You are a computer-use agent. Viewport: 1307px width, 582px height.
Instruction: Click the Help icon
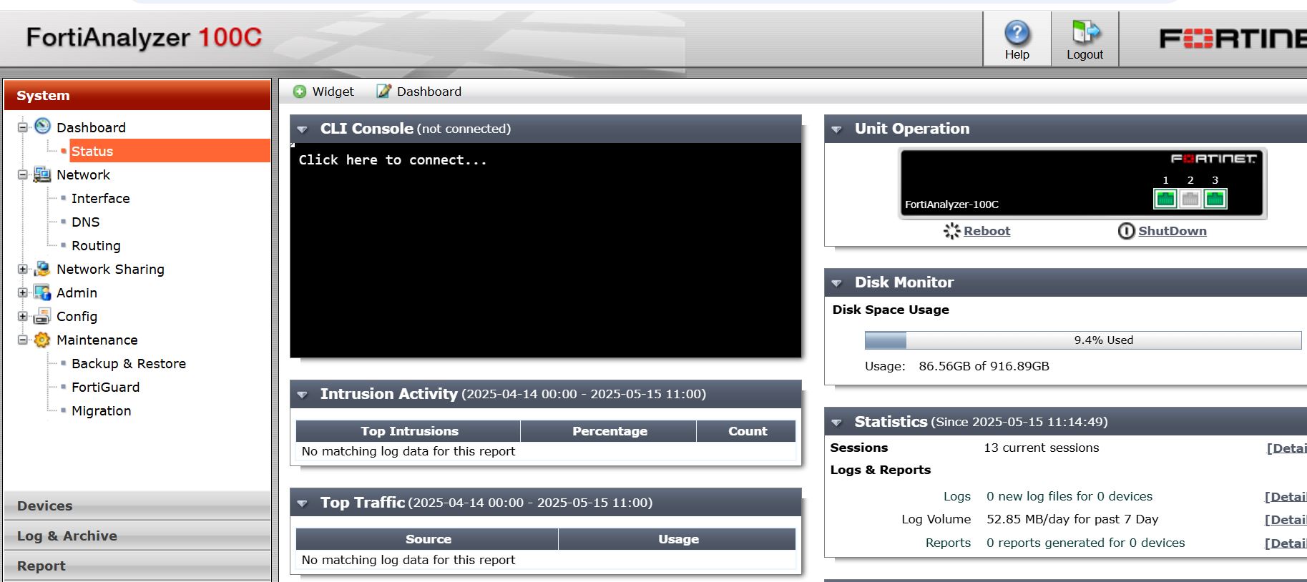(x=1017, y=33)
